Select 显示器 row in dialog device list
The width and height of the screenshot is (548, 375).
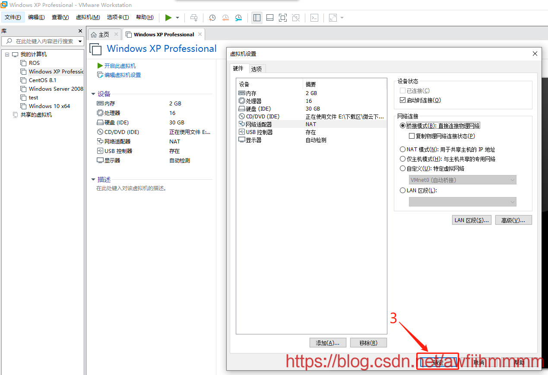(x=311, y=140)
